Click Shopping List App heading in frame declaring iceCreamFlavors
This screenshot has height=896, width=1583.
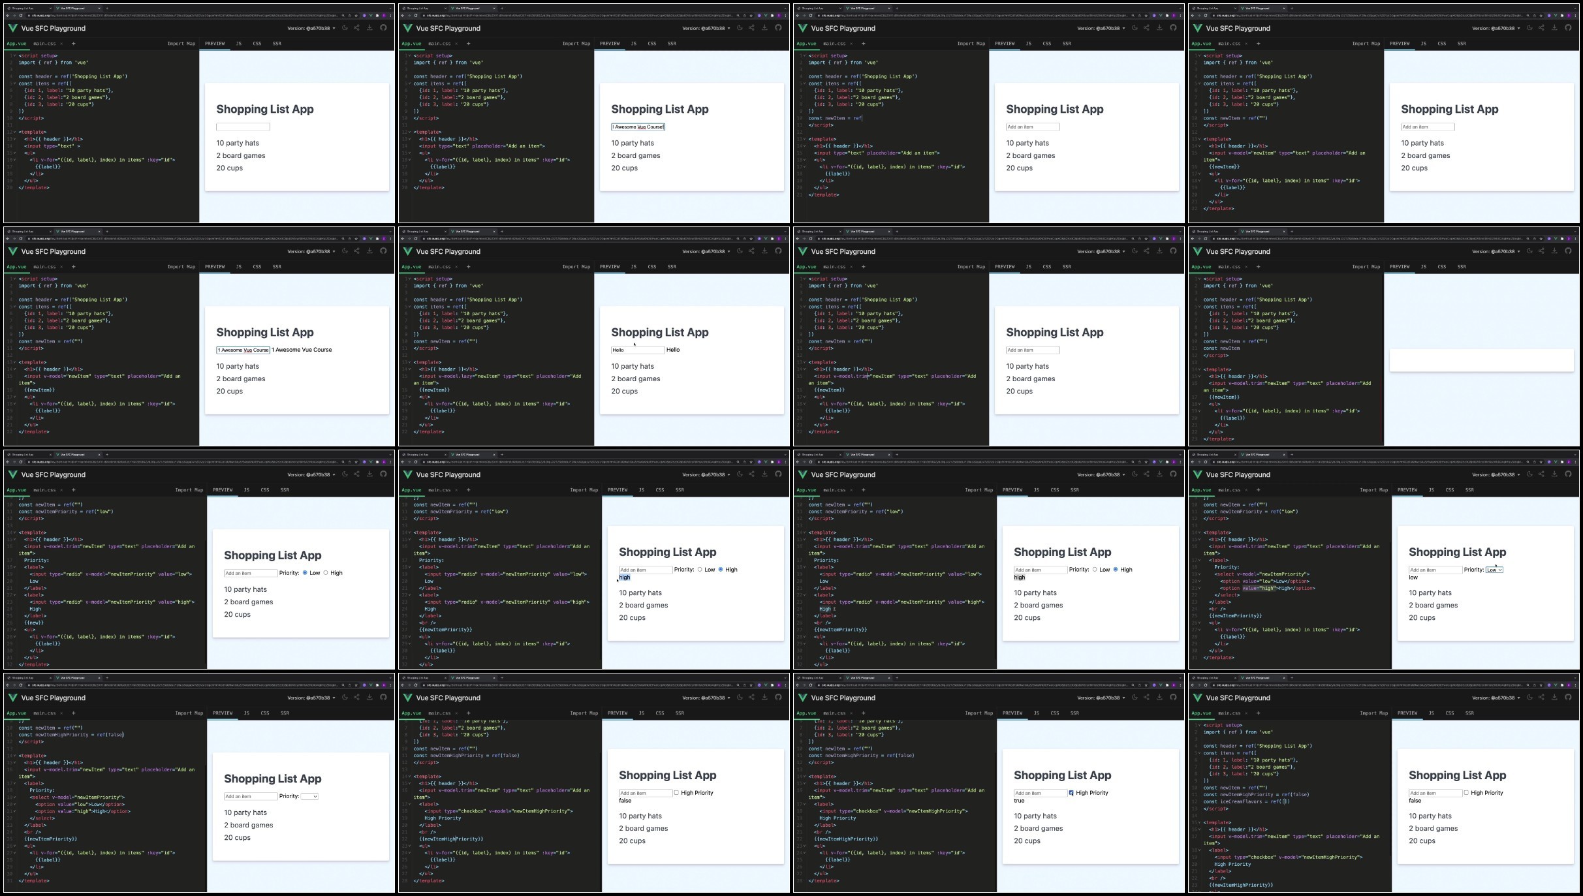(x=1457, y=775)
